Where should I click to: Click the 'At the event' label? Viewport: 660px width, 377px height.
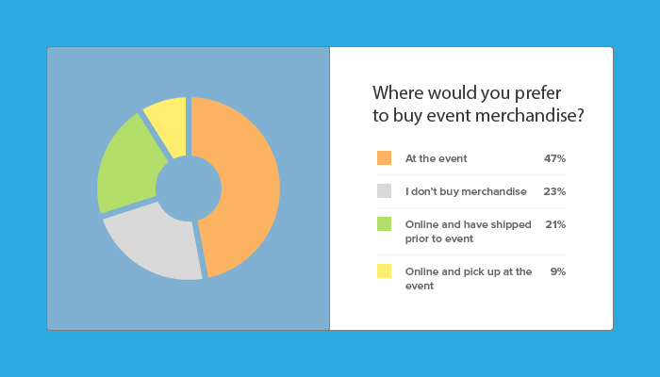(436, 158)
